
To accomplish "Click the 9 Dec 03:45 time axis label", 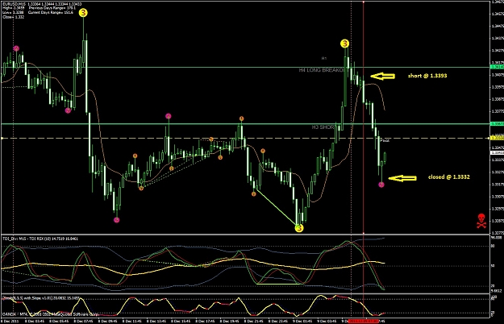I will tap(327, 321).
